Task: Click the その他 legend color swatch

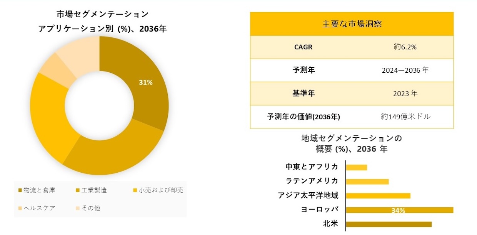Action: [x=78, y=208]
